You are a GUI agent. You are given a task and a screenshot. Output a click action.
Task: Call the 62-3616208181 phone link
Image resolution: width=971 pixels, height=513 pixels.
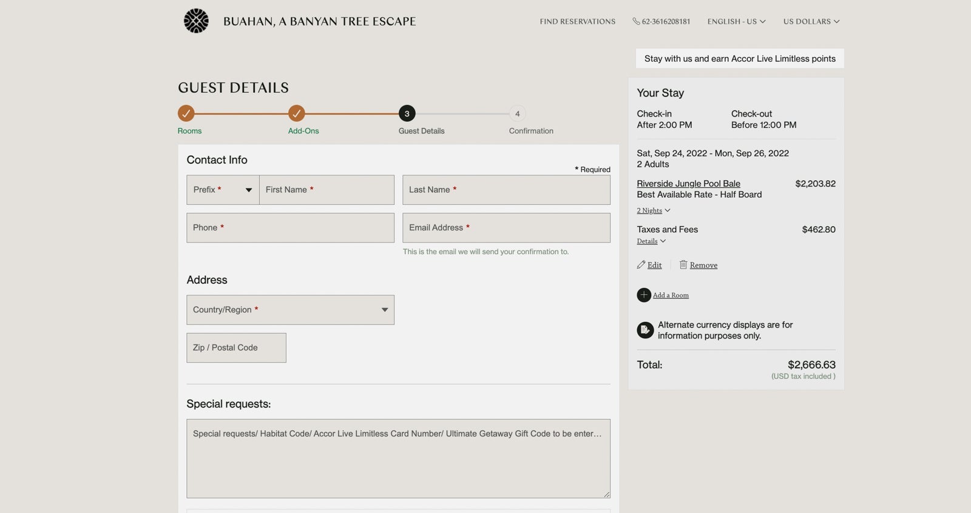pos(666,21)
